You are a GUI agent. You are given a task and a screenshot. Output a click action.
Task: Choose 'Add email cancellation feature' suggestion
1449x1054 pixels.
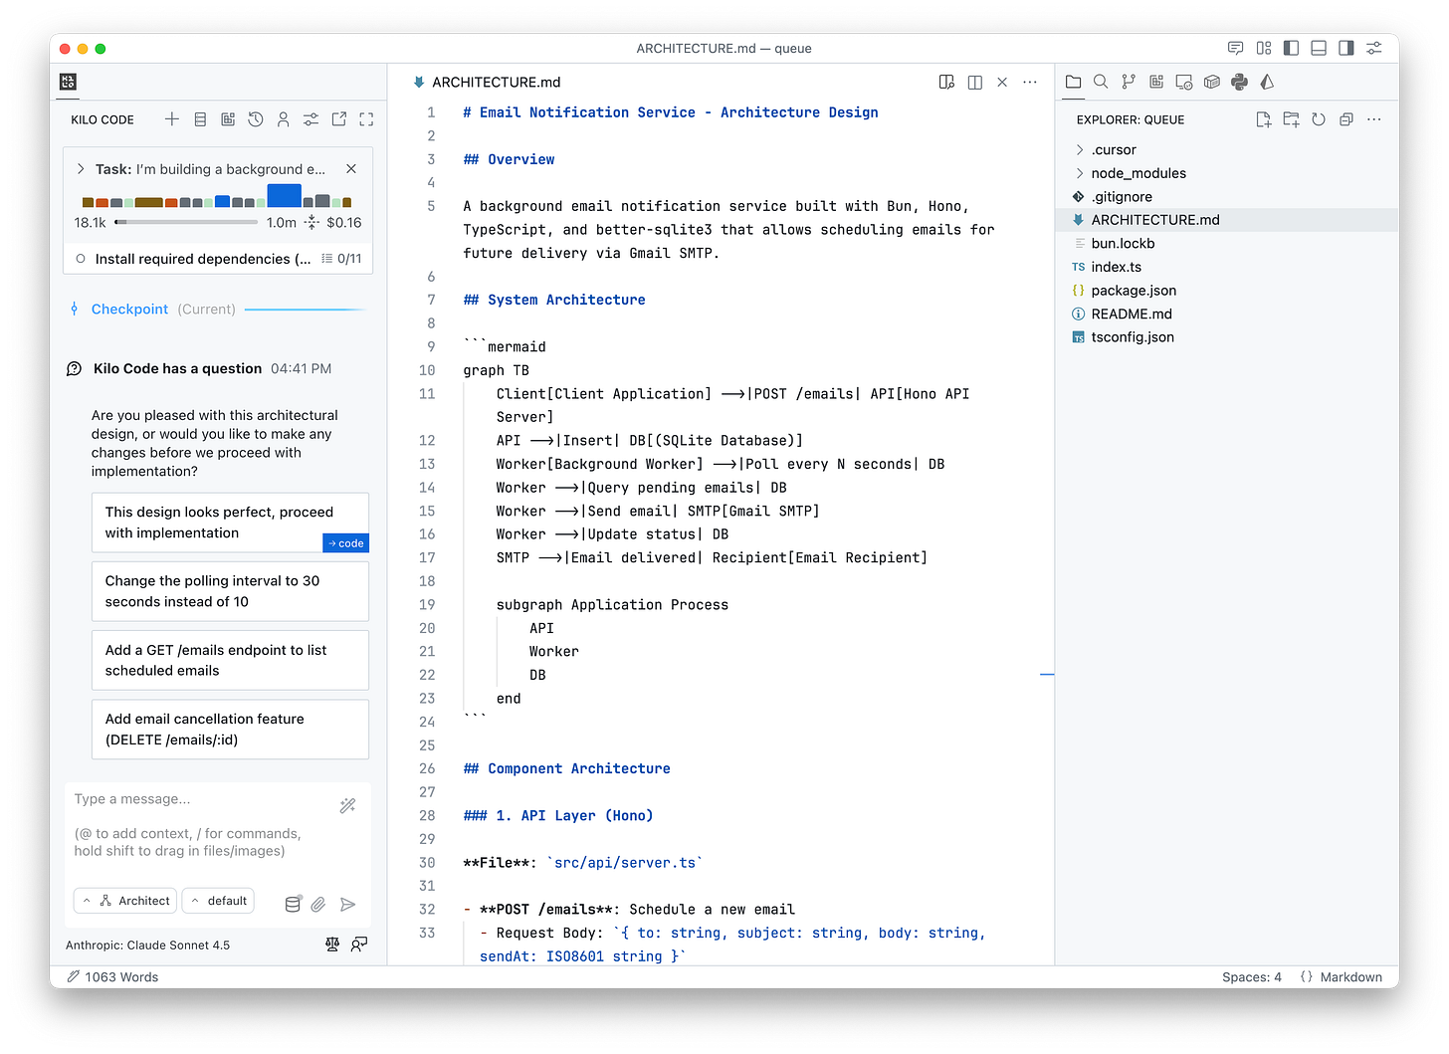(230, 729)
